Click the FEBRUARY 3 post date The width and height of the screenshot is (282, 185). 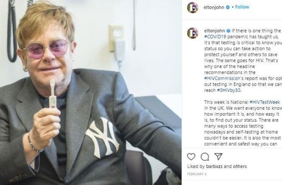[x=196, y=174]
